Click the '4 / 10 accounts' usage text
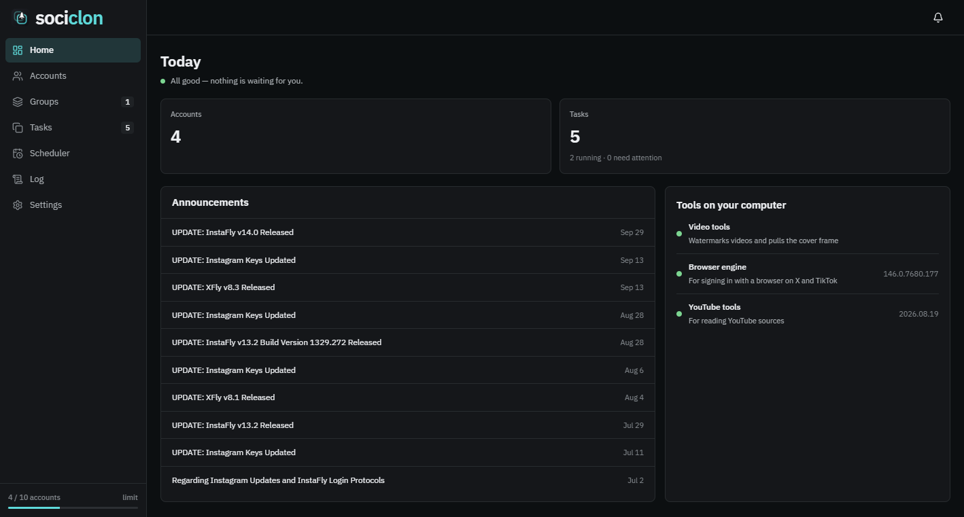Viewport: 964px width, 517px height. pos(34,497)
